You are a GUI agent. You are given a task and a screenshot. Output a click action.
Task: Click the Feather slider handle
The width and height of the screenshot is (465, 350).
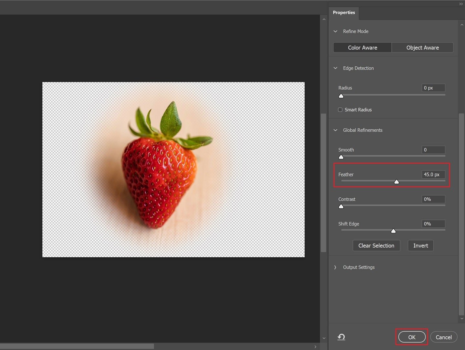(397, 182)
